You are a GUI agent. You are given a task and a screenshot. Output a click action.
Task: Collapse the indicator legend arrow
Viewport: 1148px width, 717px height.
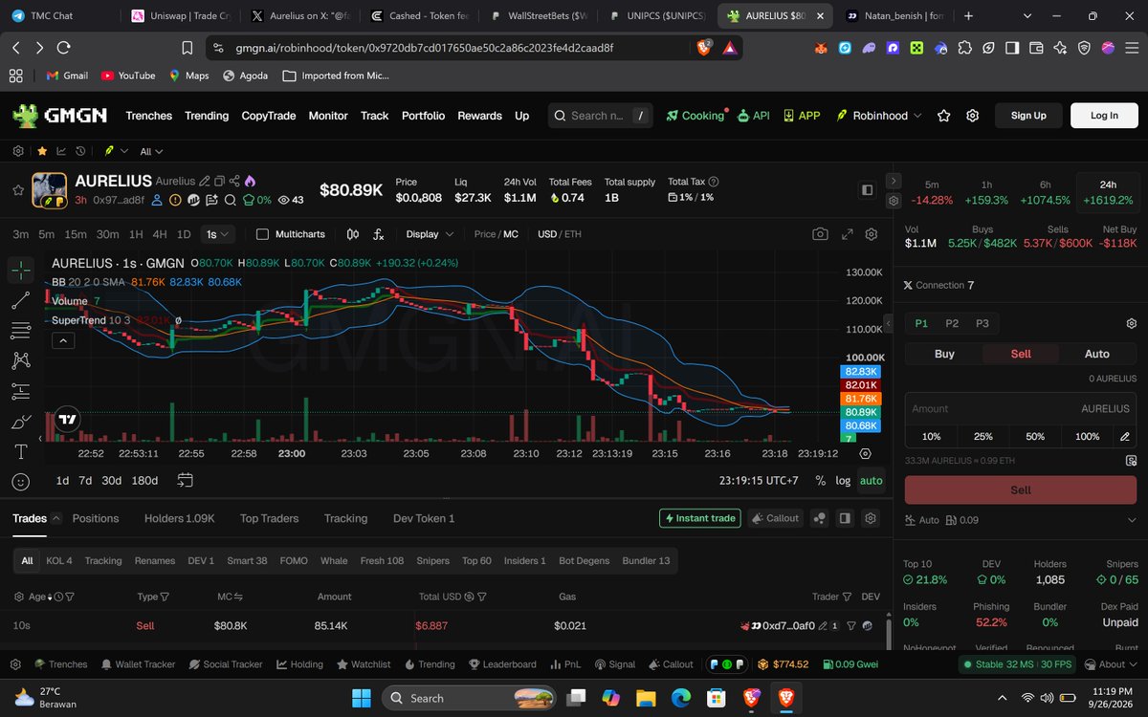pyautogui.click(x=63, y=339)
